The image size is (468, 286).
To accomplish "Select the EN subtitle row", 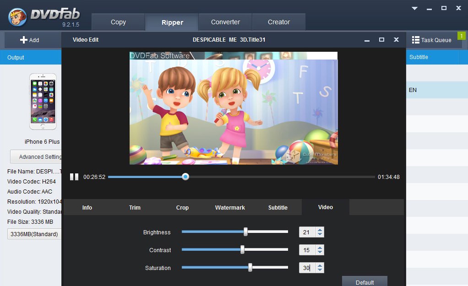I will (437, 90).
